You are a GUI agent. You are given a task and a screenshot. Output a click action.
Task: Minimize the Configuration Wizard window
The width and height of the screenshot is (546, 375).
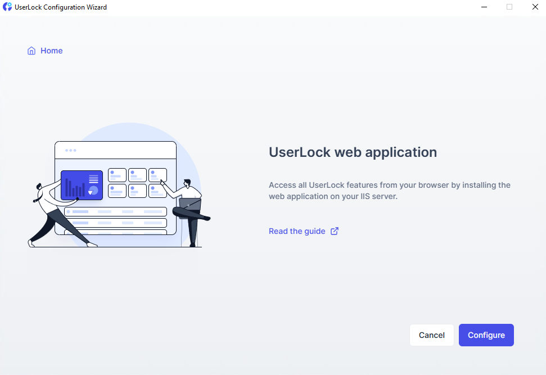[484, 7]
